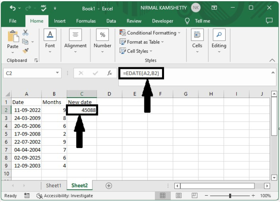Click the Select All corner triangle
This screenshot has width=280, height=202.
(7, 94)
